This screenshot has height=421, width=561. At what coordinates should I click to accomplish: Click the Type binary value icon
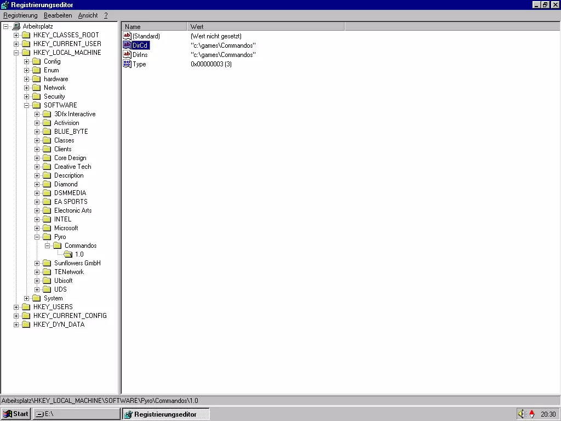click(x=127, y=64)
